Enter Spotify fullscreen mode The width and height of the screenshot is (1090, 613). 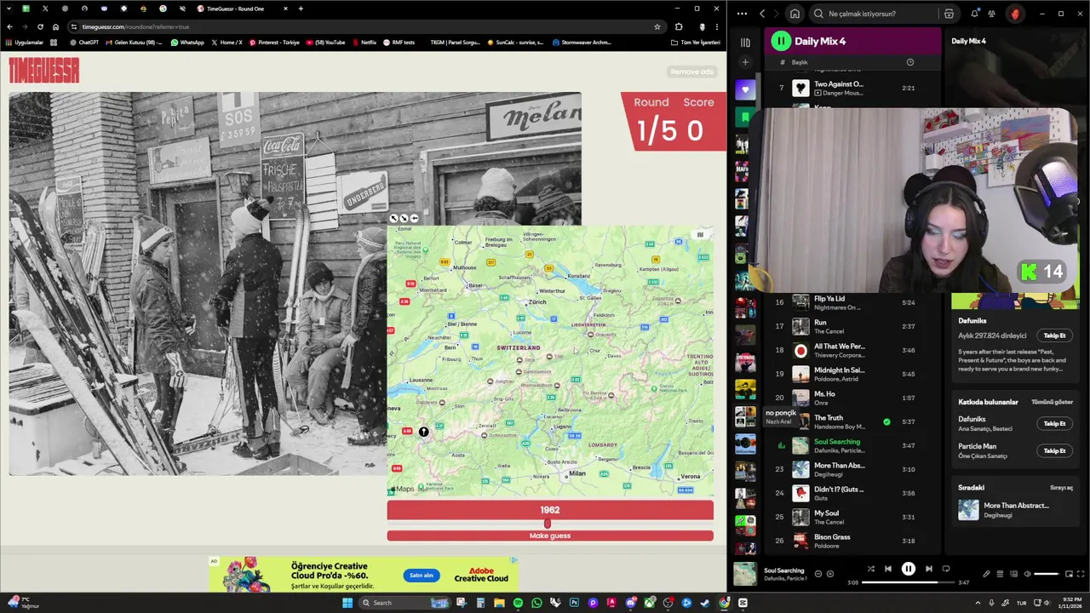point(1081,574)
